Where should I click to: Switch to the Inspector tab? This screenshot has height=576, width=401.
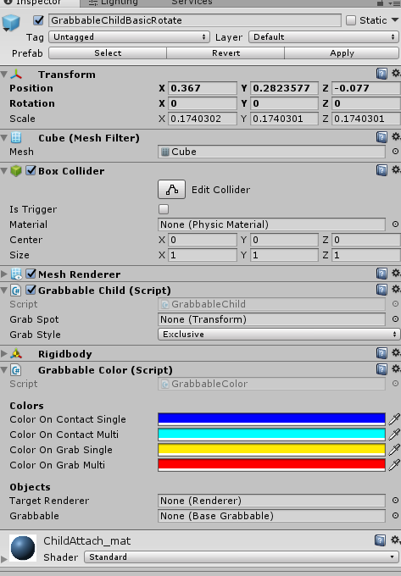(40, 3)
